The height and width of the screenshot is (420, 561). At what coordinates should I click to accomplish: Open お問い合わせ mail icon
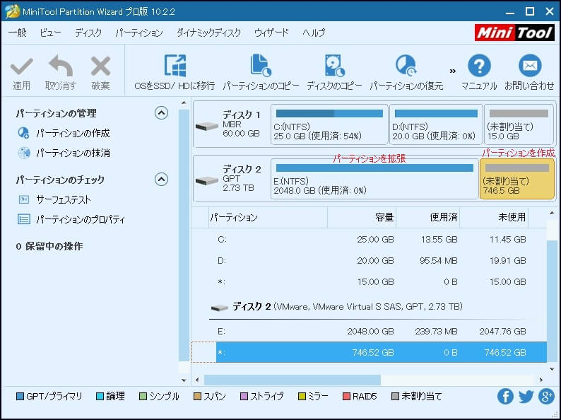[529, 66]
